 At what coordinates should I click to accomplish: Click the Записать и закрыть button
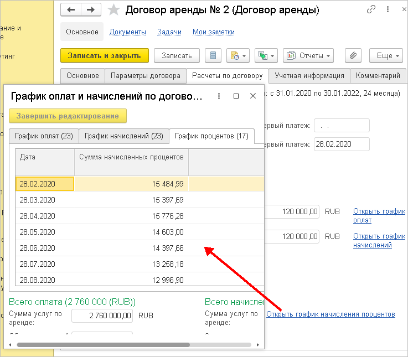[x=105, y=55]
